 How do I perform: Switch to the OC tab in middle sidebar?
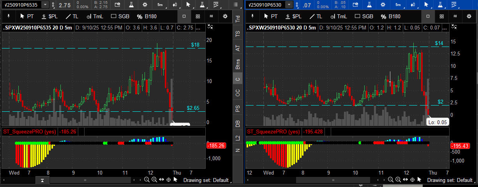click(238, 93)
